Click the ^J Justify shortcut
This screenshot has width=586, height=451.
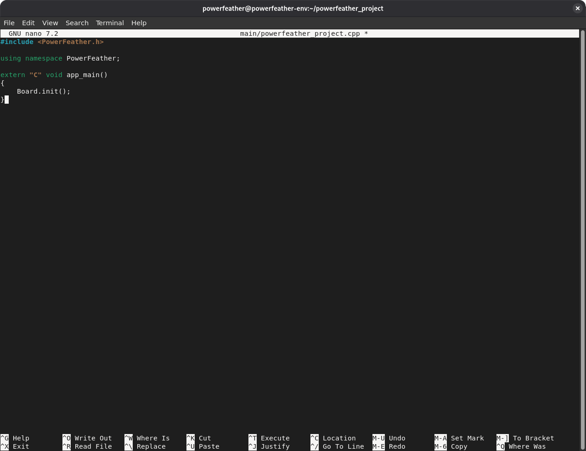269,446
